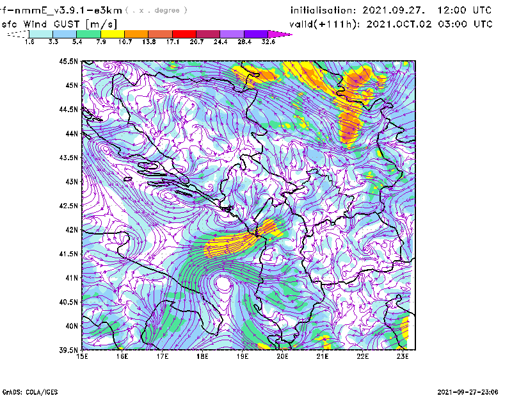Click the light cyan 1.6–3.3 legend swatch
The image size is (512, 396).
pos(41,34)
